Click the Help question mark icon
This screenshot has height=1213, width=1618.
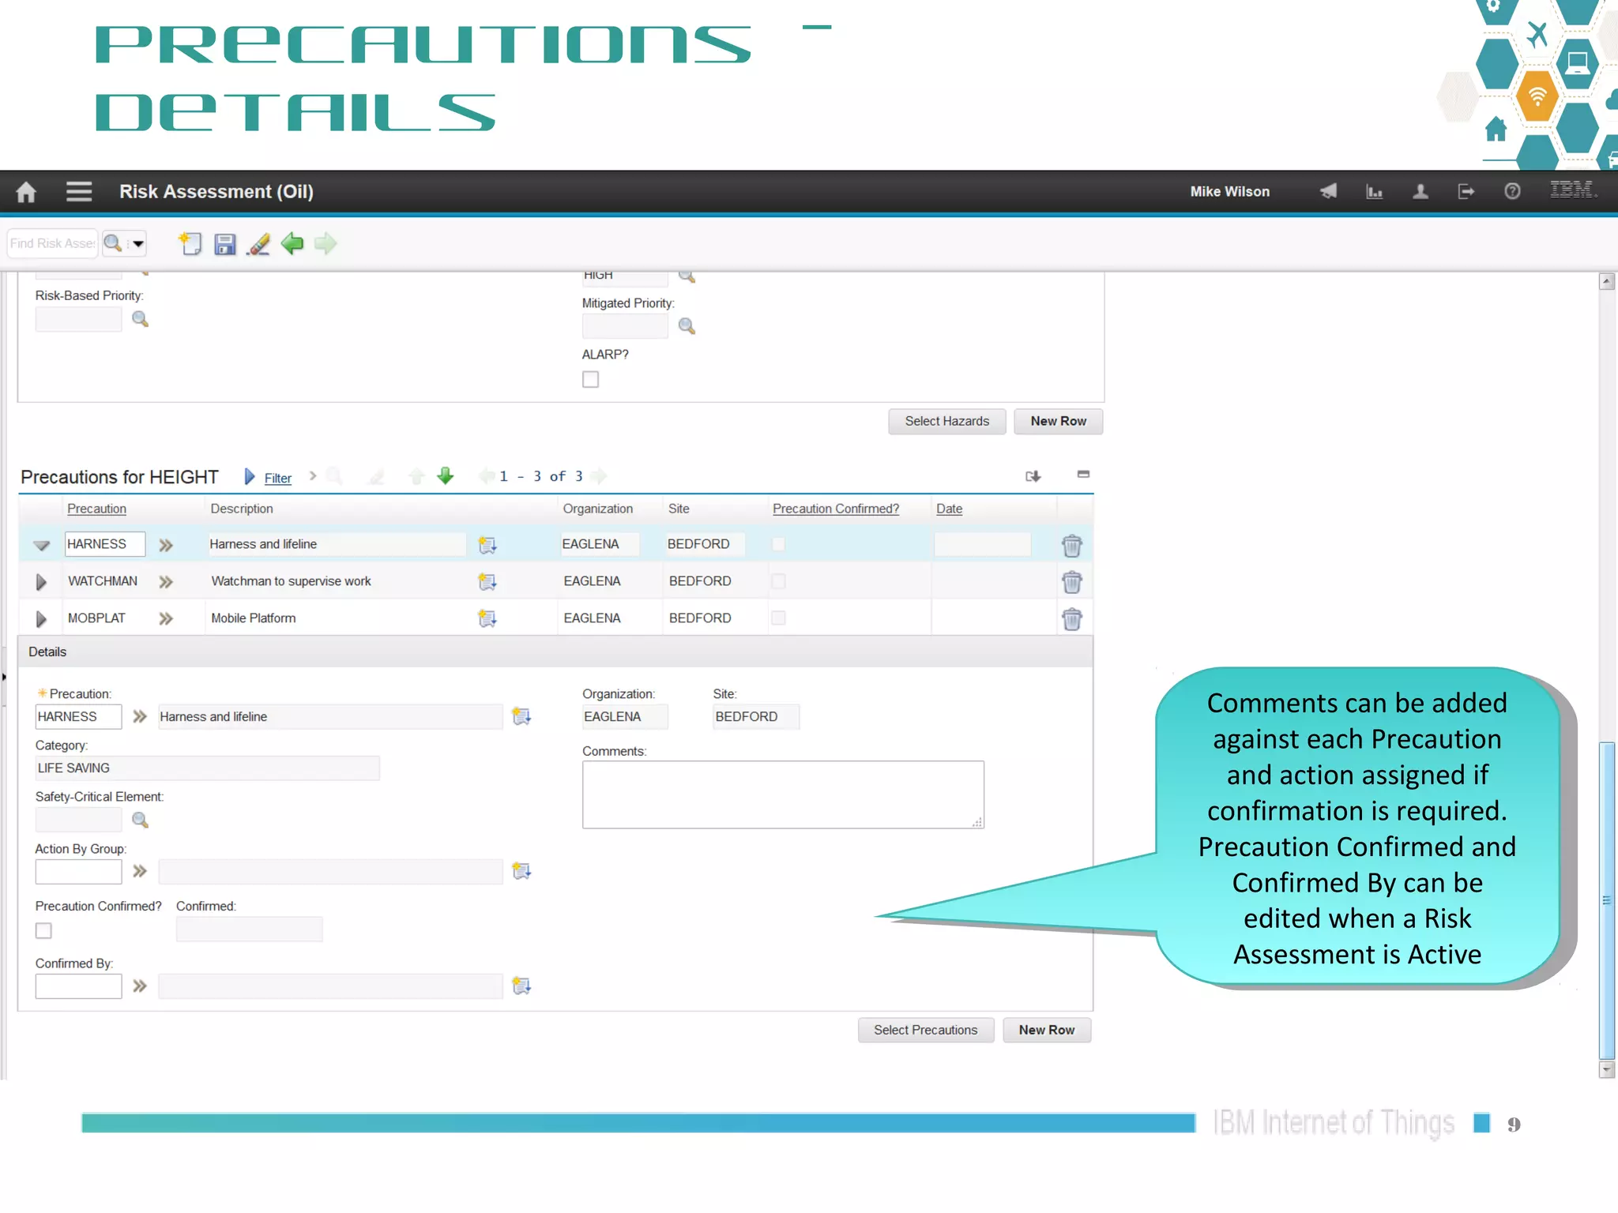[1511, 192]
